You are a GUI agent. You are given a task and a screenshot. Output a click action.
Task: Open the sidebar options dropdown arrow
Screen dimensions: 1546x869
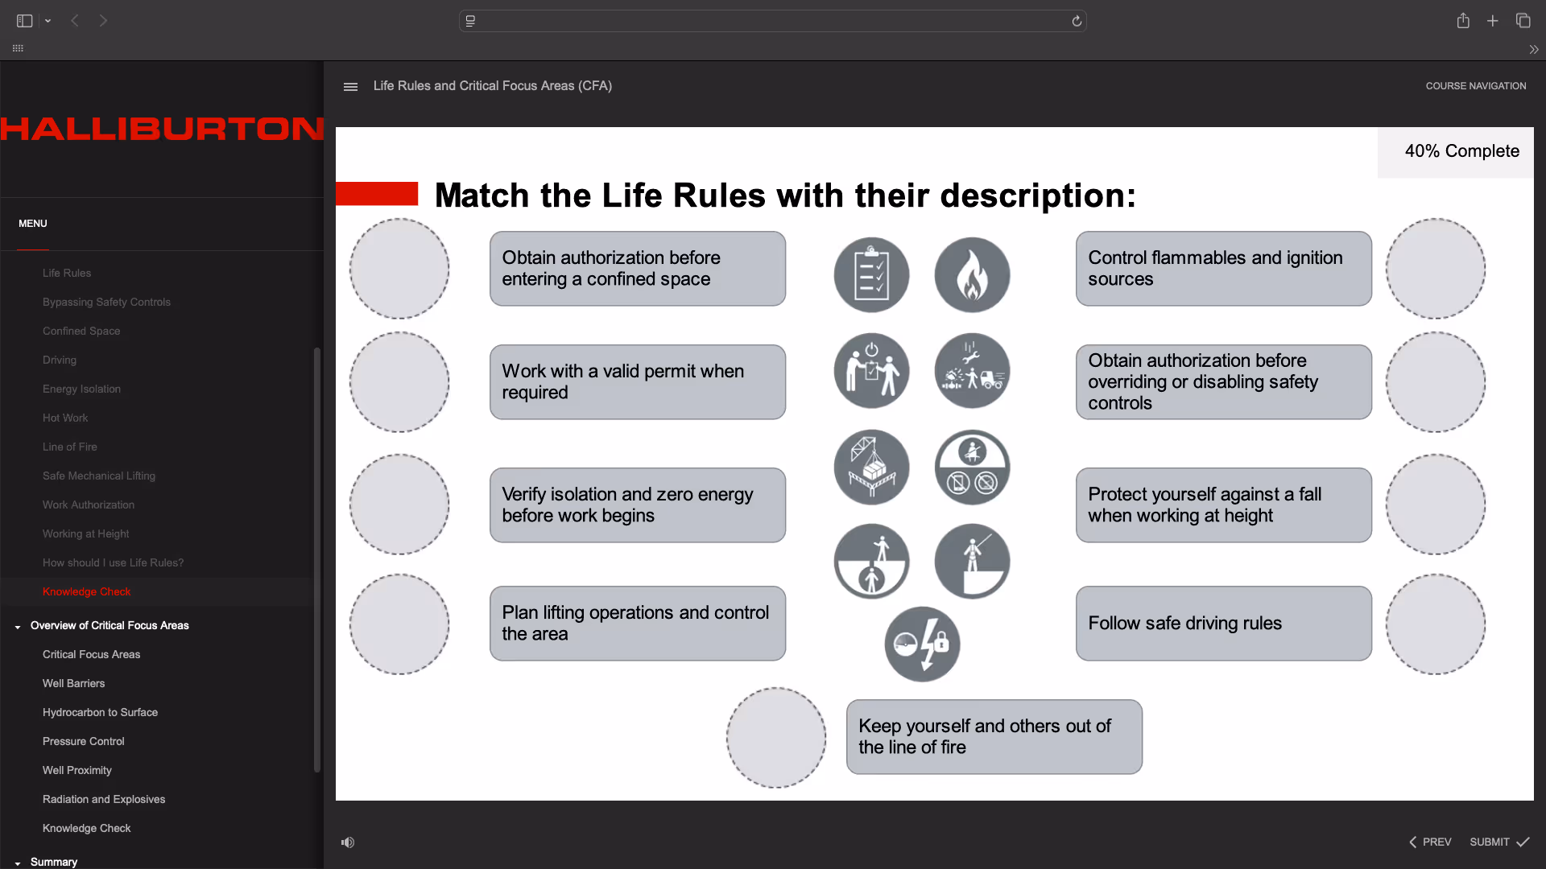48,21
